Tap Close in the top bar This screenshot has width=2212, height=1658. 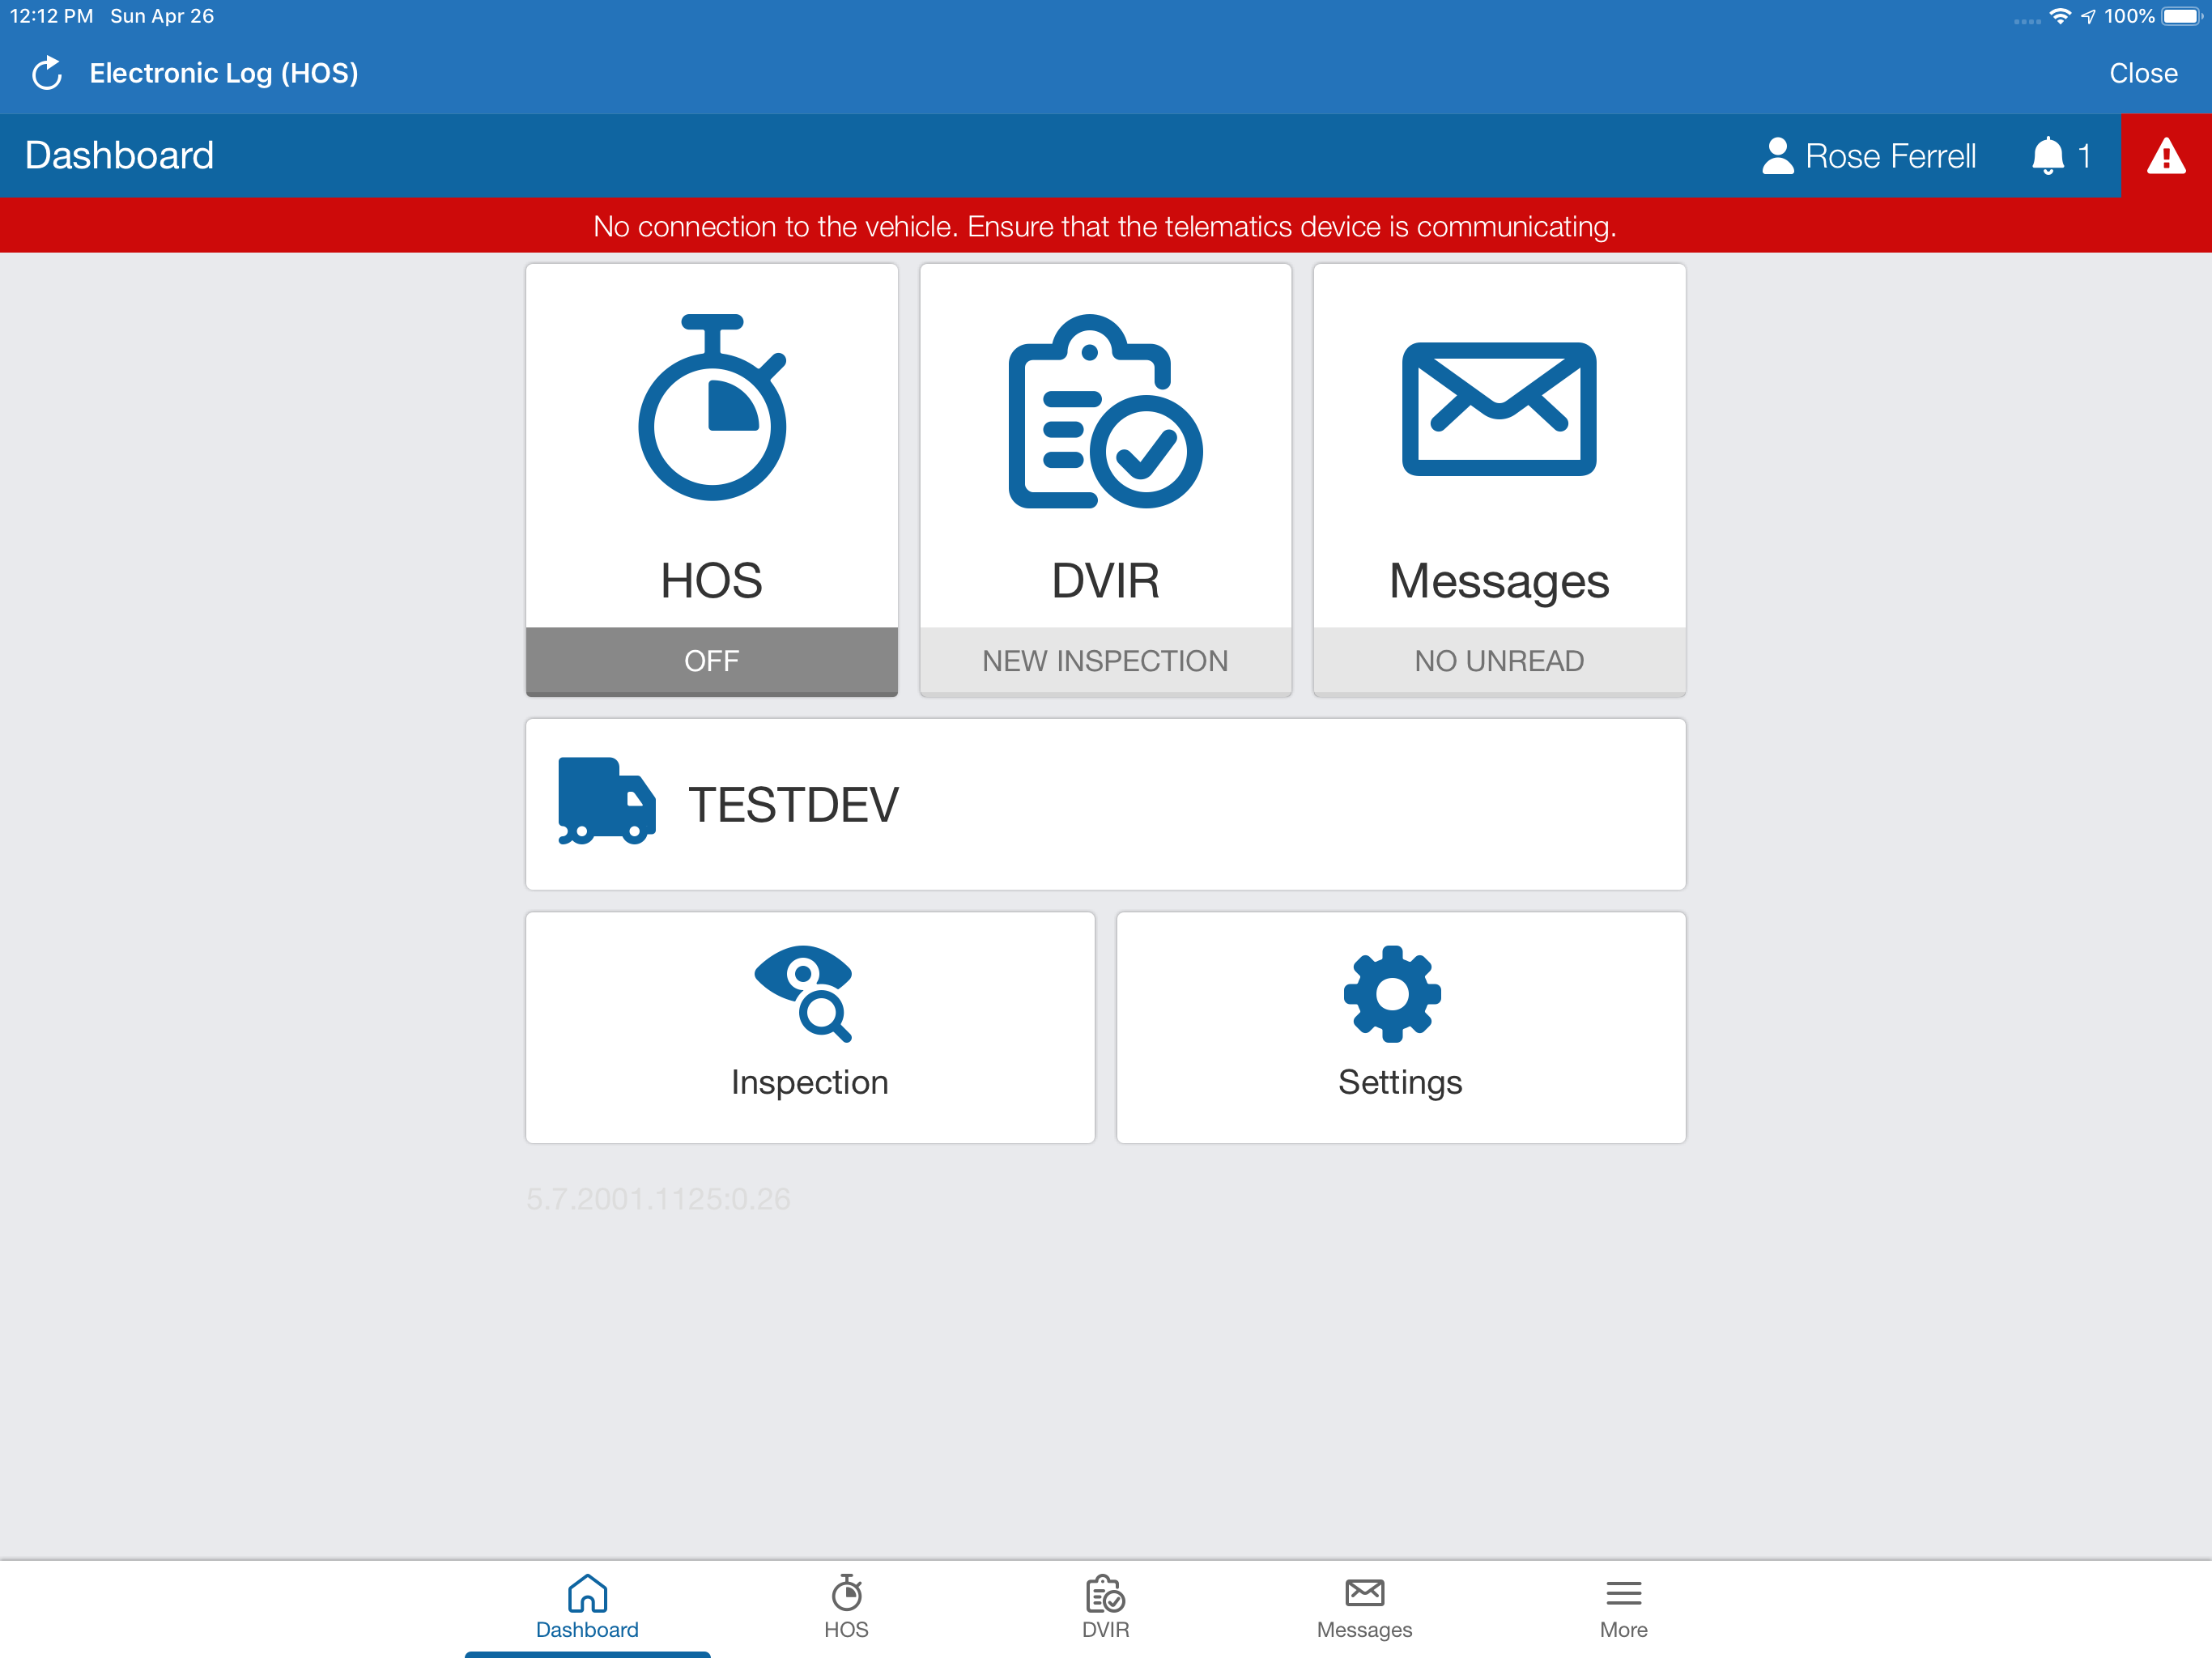coord(2142,73)
